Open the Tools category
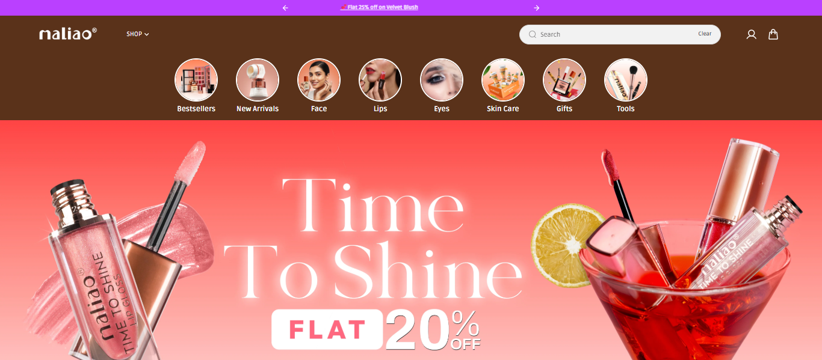 pos(626,79)
